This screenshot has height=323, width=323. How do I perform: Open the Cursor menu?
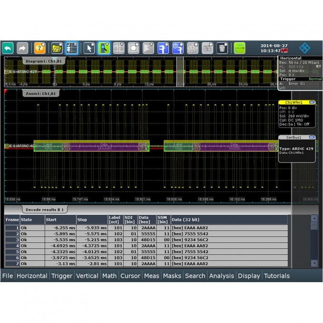[130, 276]
